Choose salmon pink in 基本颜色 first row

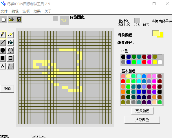coord(123,76)
